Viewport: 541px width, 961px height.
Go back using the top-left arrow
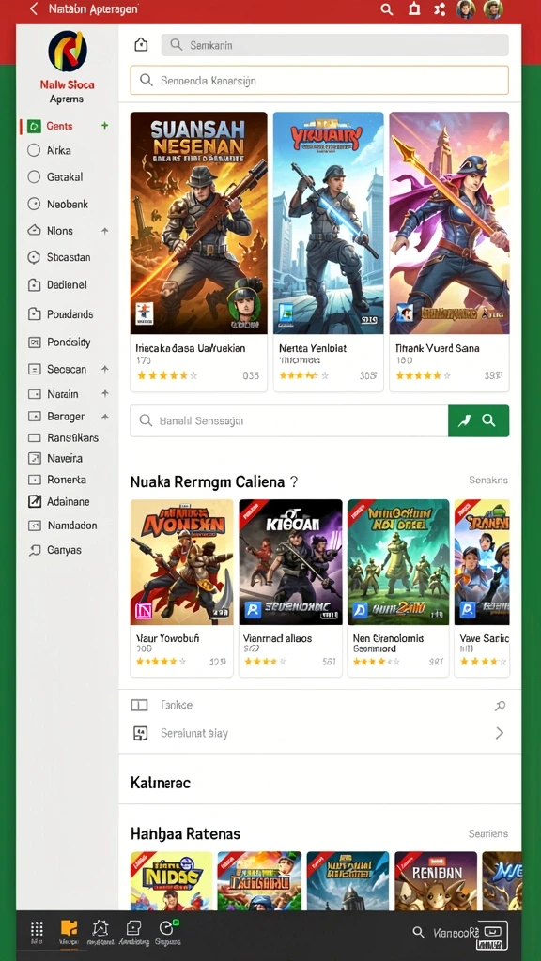(x=34, y=8)
